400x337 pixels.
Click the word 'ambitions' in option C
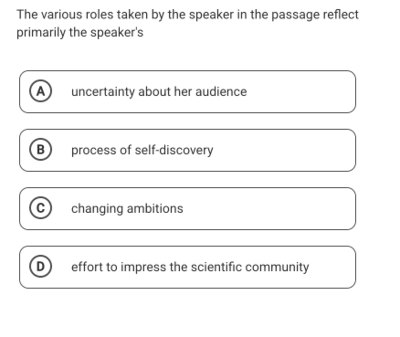click(x=155, y=208)
